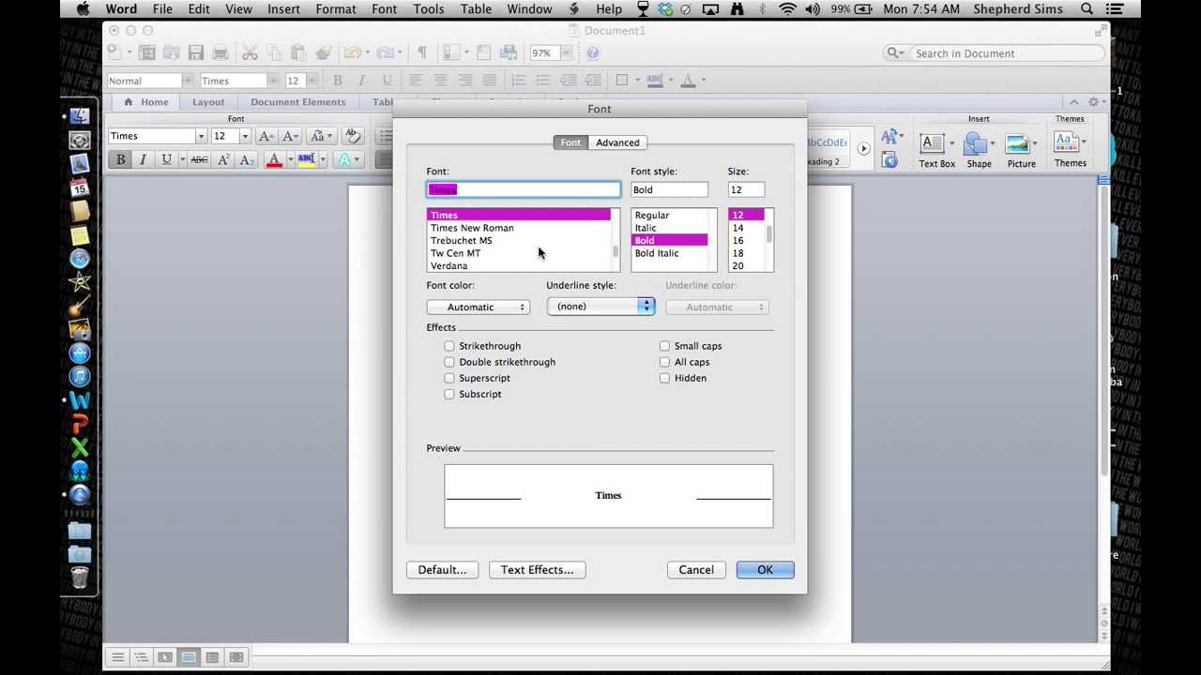Click the Cut scissors icon in toolbar
1201x675 pixels.
[x=250, y=52]
